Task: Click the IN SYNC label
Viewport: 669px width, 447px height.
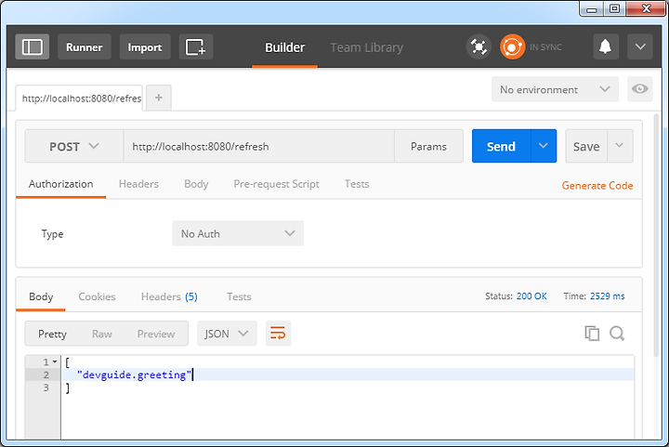Action: (x=545, y=46)
